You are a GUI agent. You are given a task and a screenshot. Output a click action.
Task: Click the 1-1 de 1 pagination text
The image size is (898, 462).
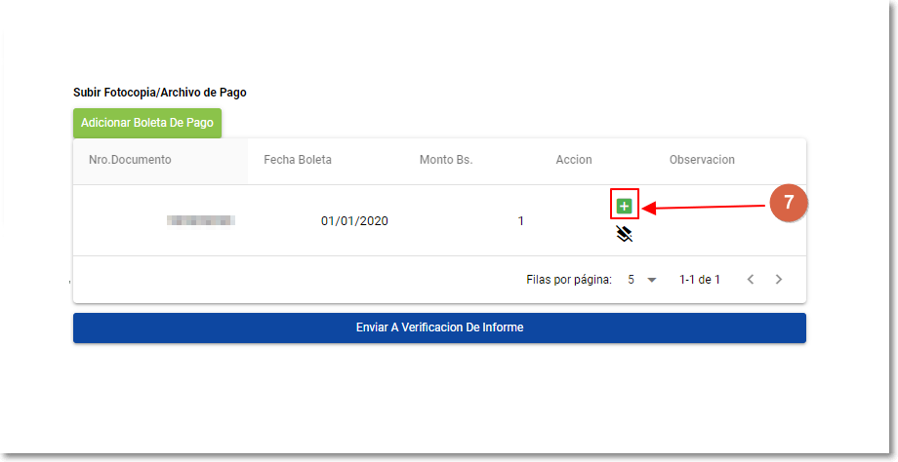coord(700,280)
